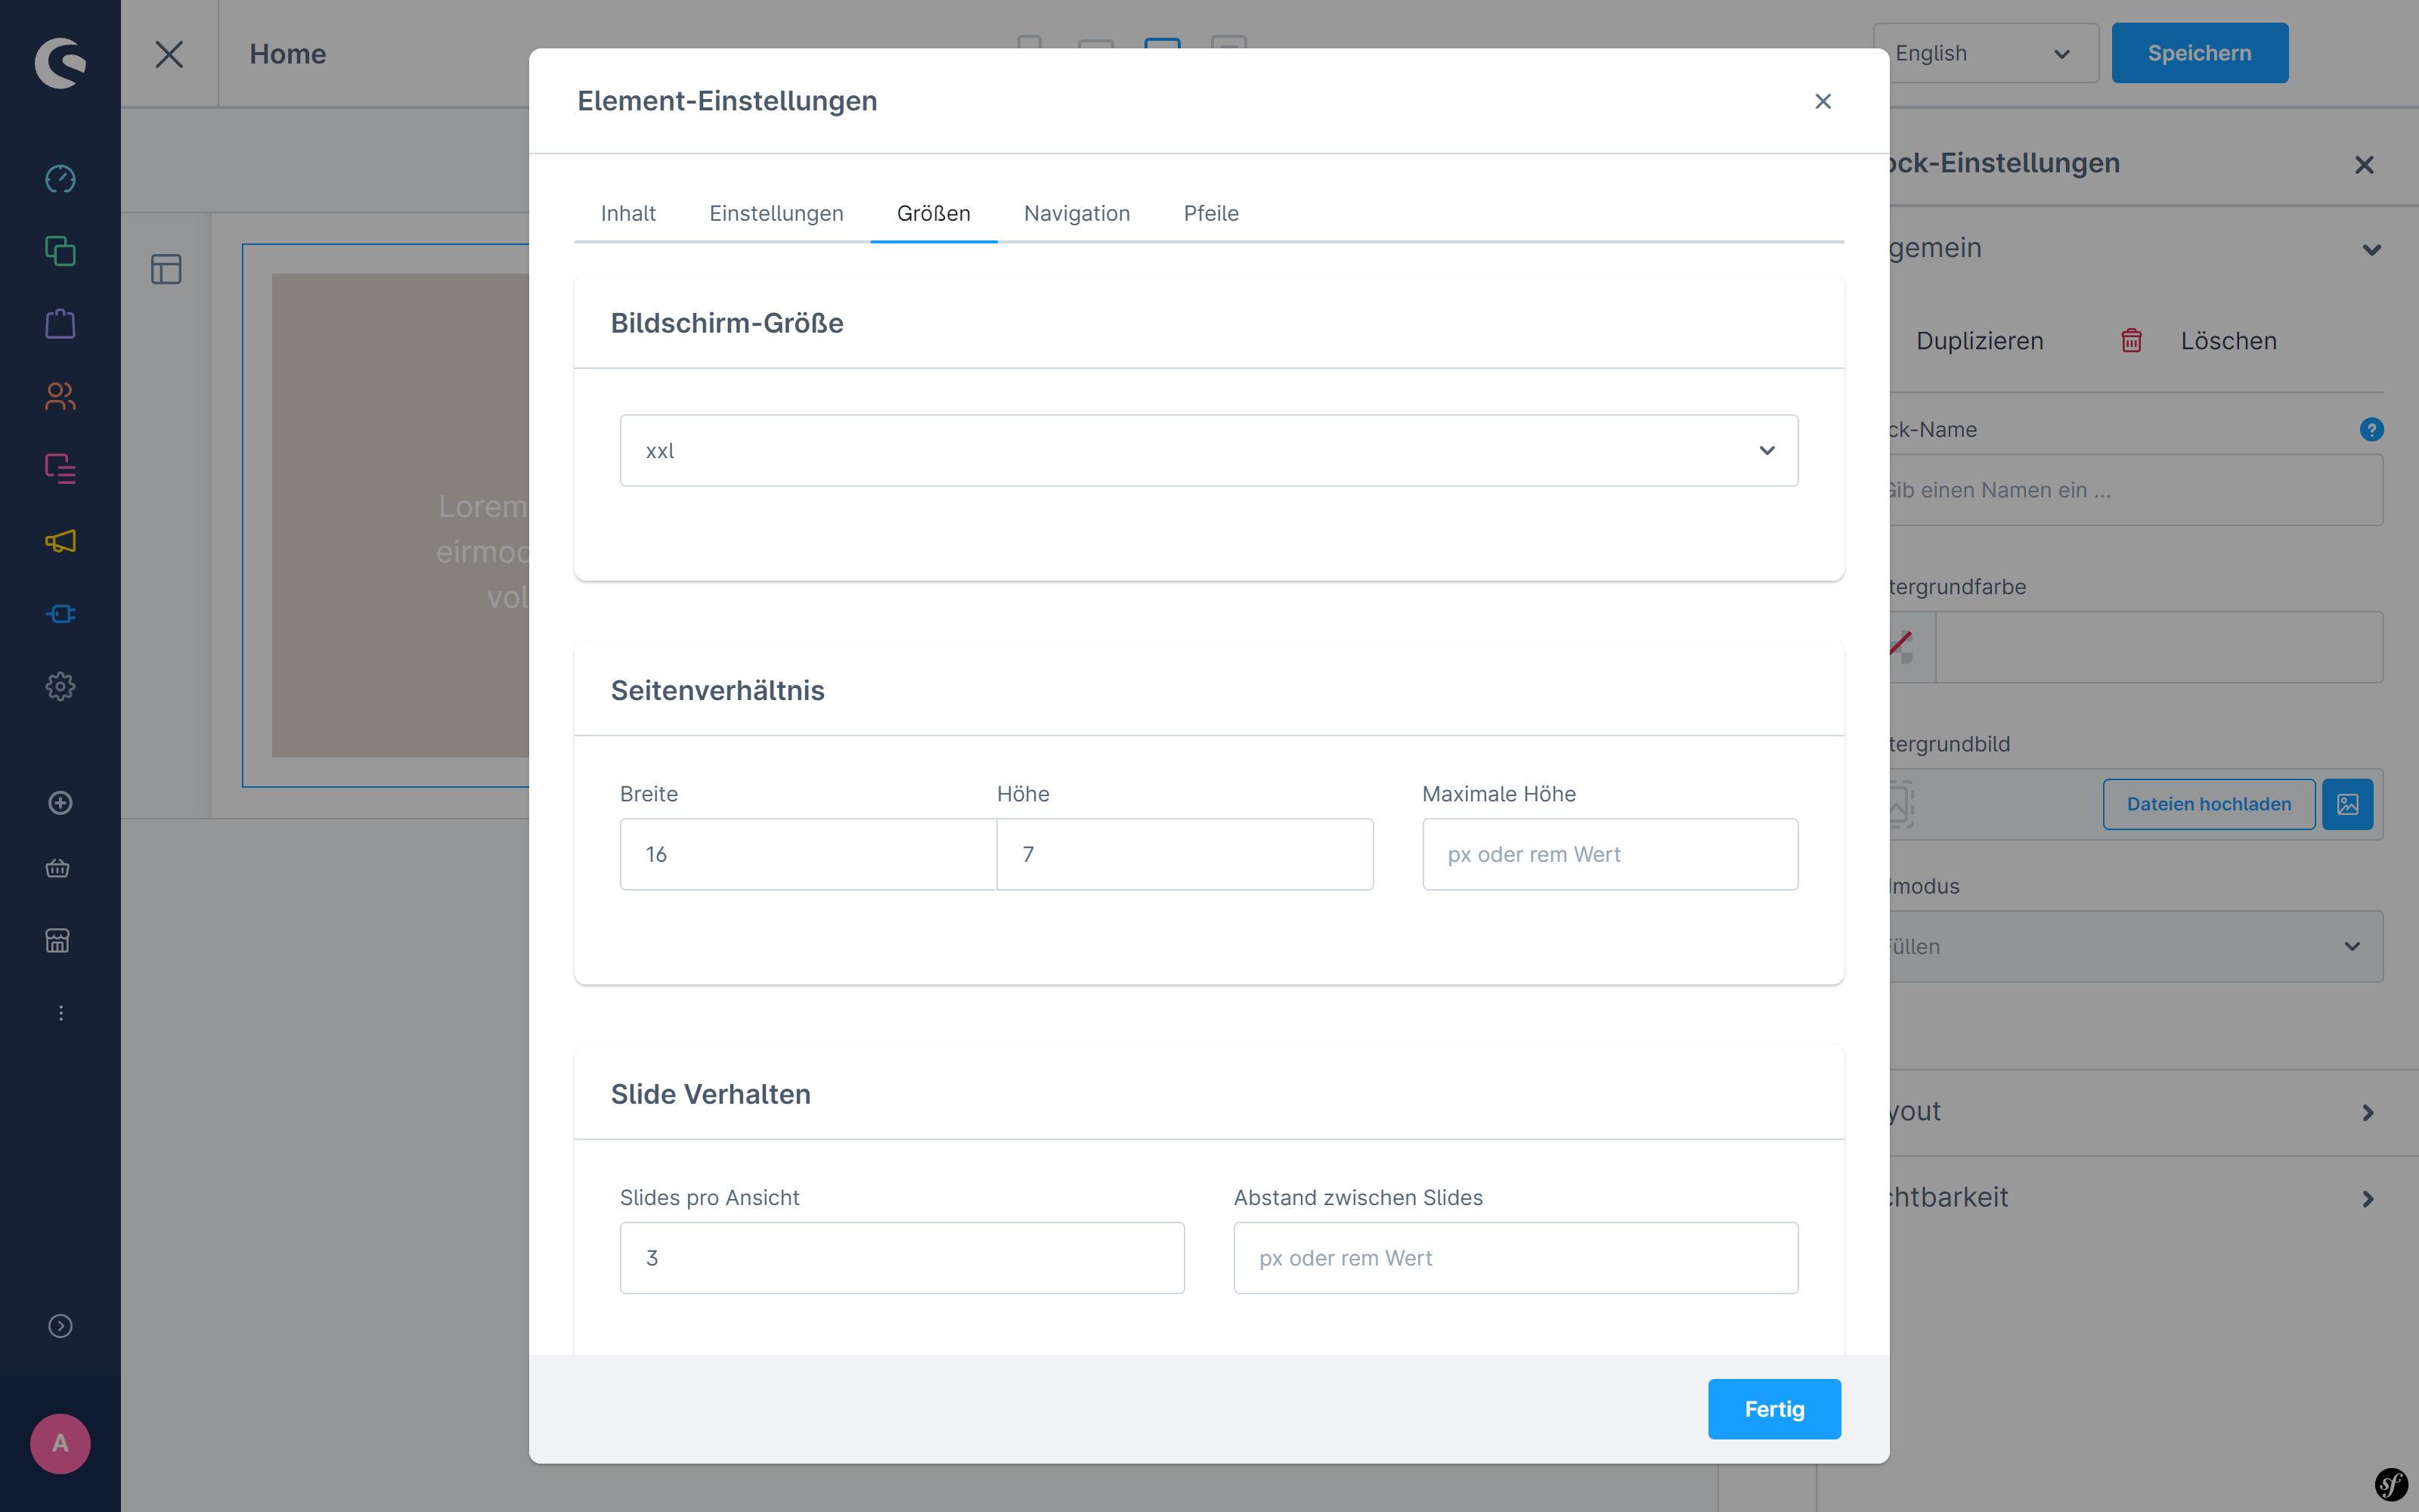
Task: Click the Abstand zwischen Slides input field
Action: (x=1515, y=1256)
